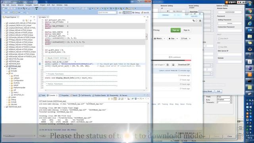Viewport: 254px width, 143px height.
Task: Click the green Run icon in Eclipse toolbar
Action: pyautogui.click(x=116, y=8)
